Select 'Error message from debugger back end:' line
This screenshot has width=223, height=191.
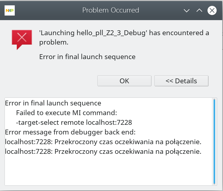coord(70,132)
